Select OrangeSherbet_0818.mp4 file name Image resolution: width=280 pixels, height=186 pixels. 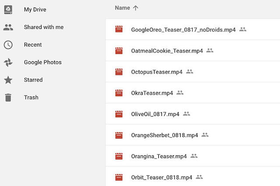[164, 135]
